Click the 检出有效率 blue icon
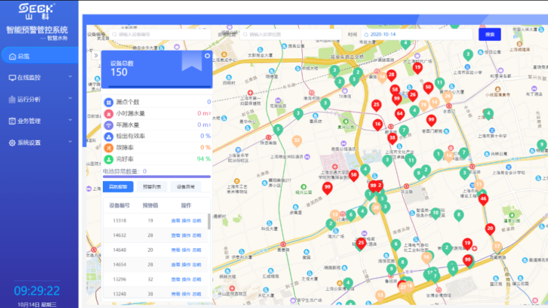 (x=109, y=135)
